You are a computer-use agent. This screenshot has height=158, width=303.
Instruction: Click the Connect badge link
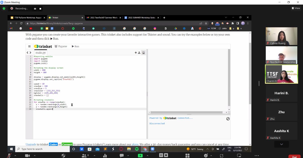click(67, 144)
